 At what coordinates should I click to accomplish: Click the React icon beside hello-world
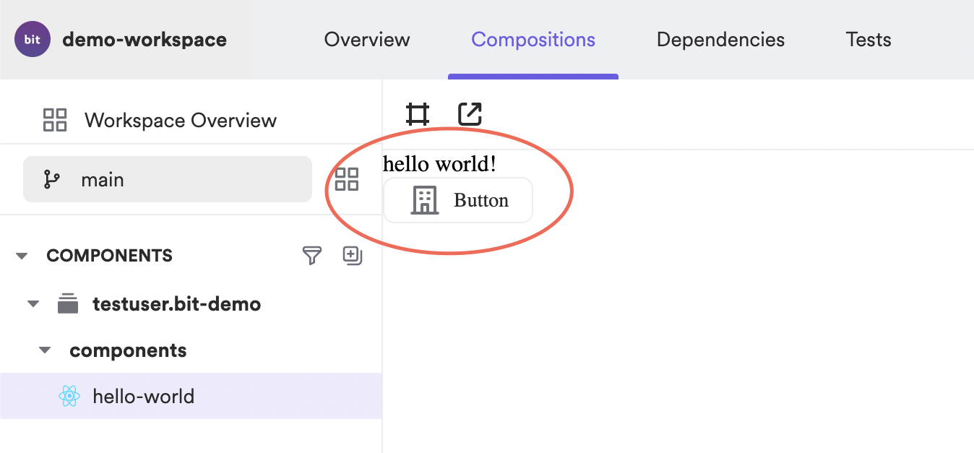click(69, 396)
